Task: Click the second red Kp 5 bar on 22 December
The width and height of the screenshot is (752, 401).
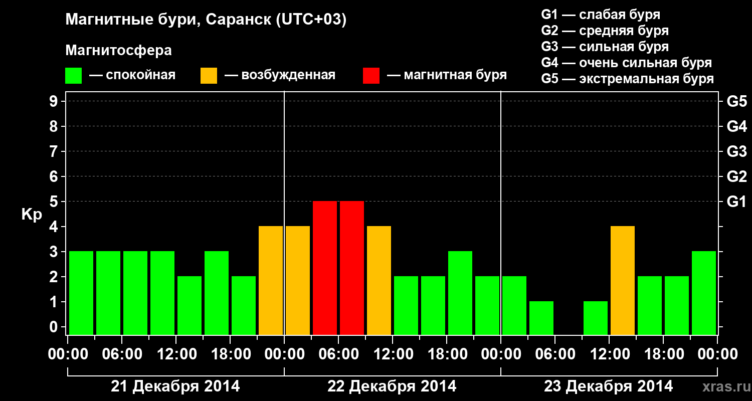Action: coord(352,268)
